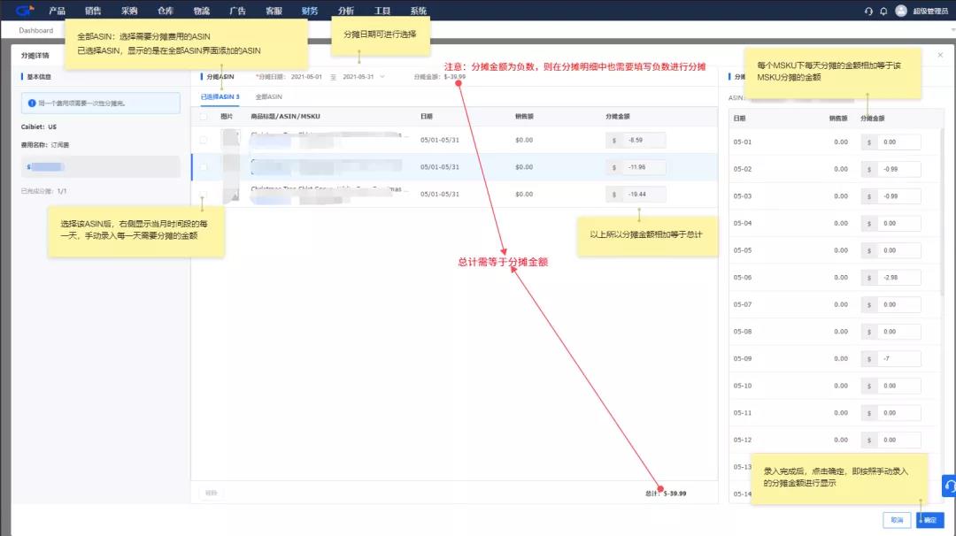Open the 广告 menu
Screen dimensions: 956x536
tap(237, 11)
